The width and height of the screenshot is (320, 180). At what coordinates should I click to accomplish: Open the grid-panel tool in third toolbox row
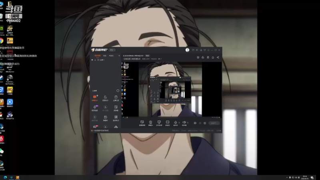pos(116,118)
